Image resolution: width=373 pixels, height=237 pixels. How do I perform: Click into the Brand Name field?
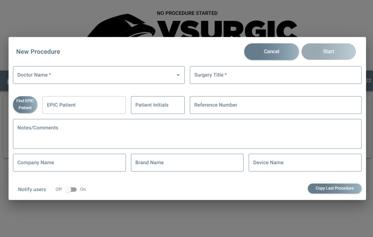187,163
